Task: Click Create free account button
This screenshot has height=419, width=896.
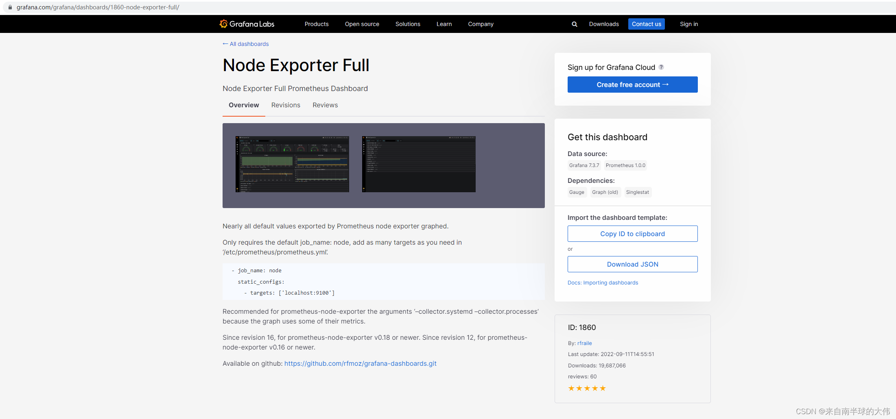Action: 633,85
